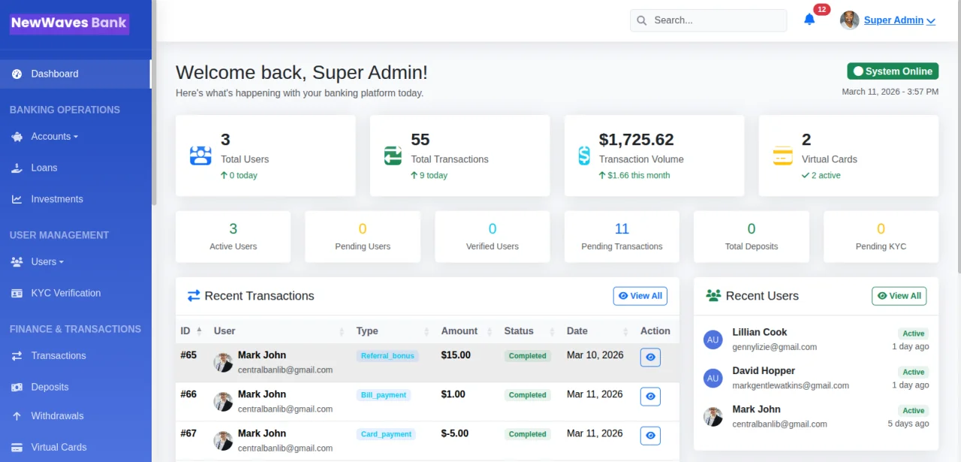Click the Transaction Volume dollar icon
This screenshot has width=961, height=462.
click(x=584, y=156)
